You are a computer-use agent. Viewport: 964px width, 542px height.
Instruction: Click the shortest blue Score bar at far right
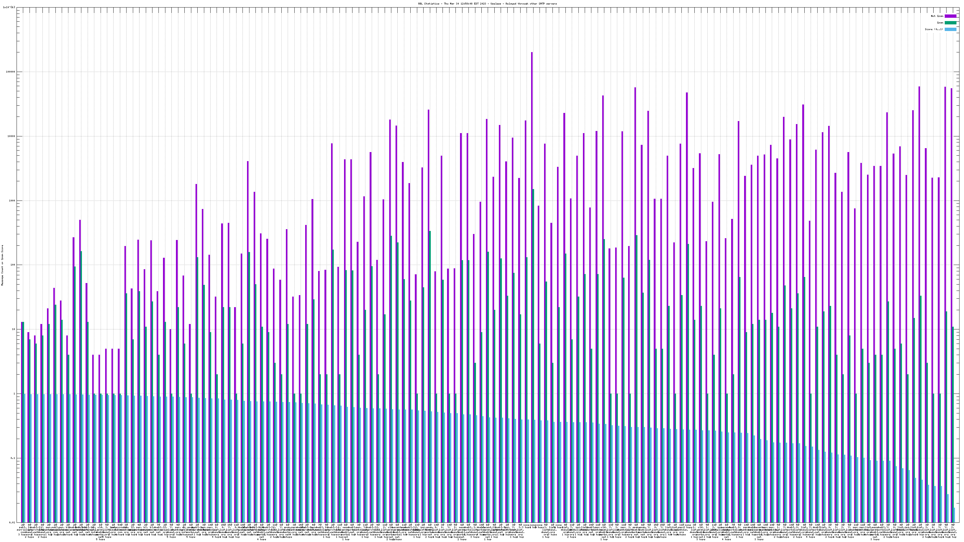pyautogui.click(x=954, y=515)
